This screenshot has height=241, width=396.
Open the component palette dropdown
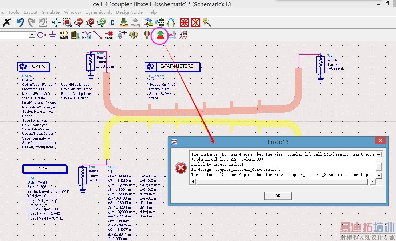32,35
